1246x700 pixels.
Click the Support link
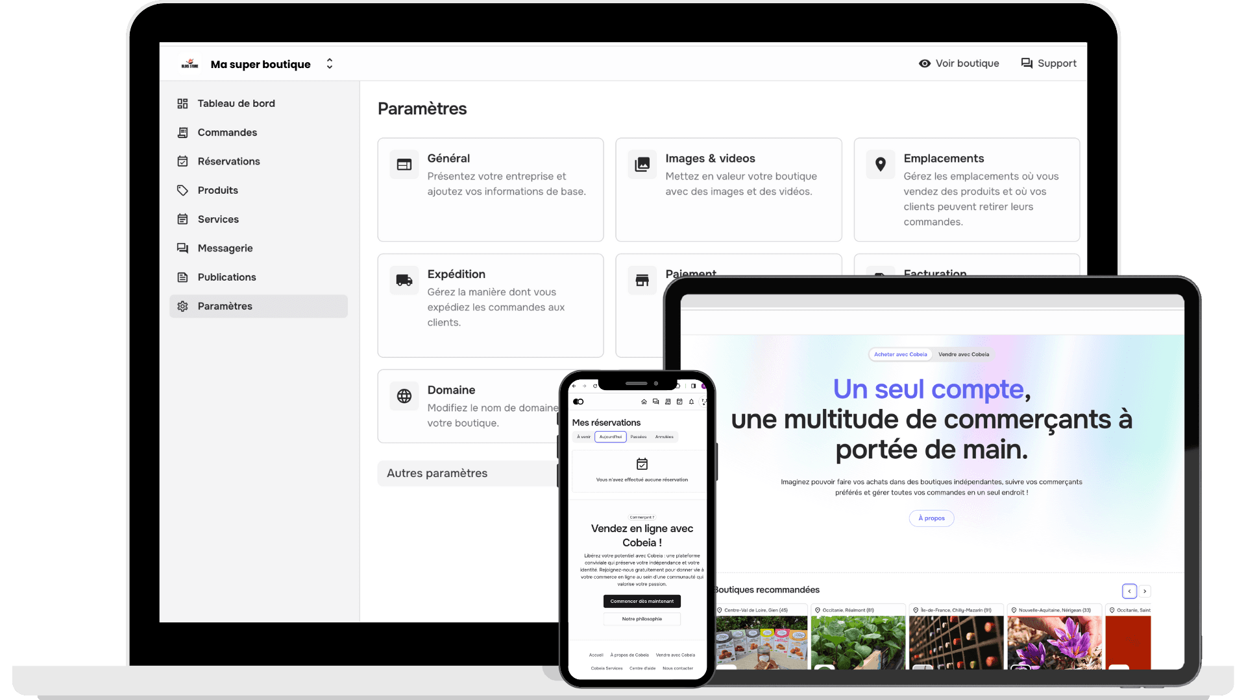point(1048,64)
